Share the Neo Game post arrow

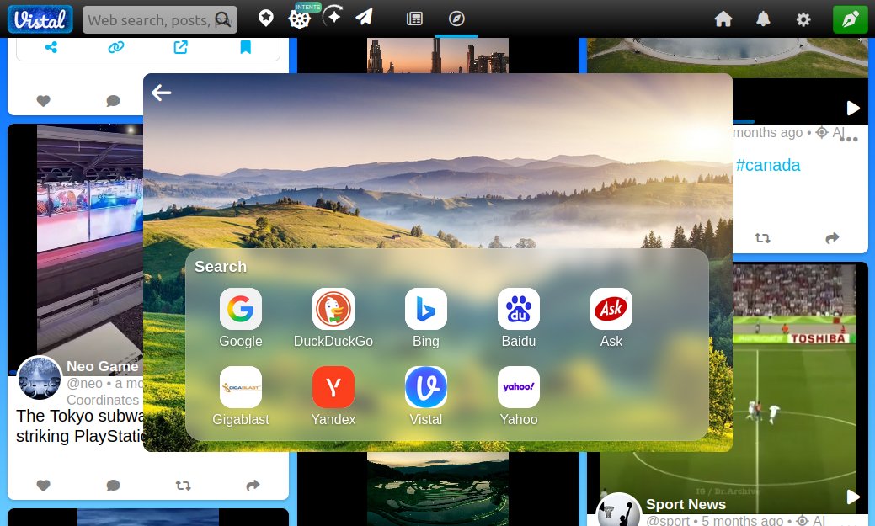click(253, 486)
